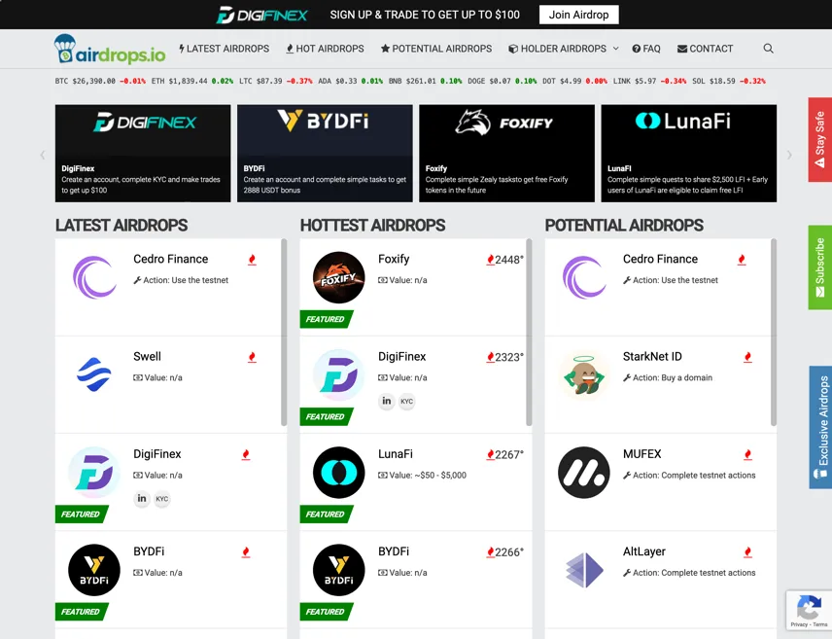Click flame icon beside StarkNet ID

coord(747,357)
